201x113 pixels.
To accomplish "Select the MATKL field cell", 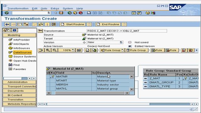I will pyautogui.click(x=73, y=89).
